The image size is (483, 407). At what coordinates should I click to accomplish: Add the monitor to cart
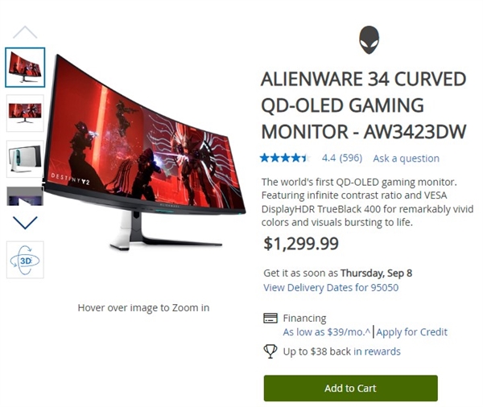[350, 388]
